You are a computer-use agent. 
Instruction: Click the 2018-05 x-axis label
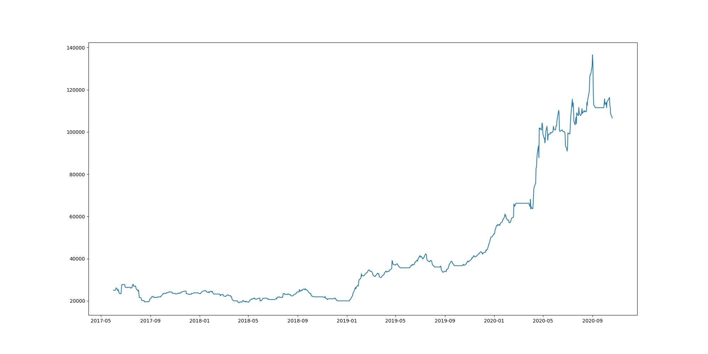[x=248, y=321]
